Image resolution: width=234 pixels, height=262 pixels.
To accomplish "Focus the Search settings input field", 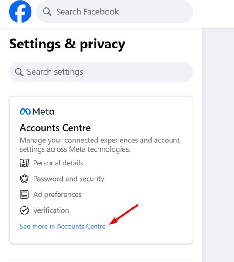I will point(101,72).
